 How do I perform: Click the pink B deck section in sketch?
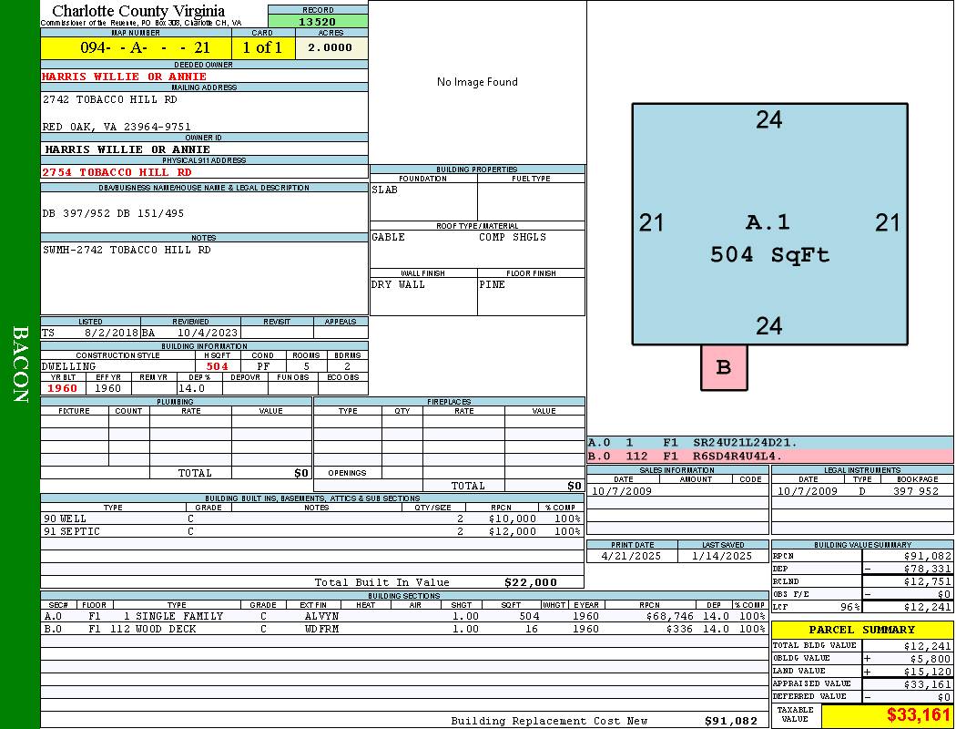[x=724, y=367]
